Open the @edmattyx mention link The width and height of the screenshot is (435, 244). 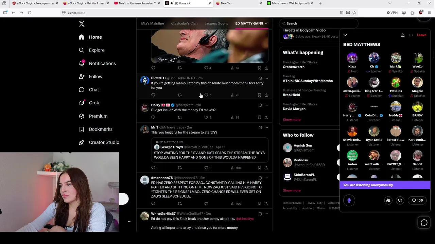245,219
